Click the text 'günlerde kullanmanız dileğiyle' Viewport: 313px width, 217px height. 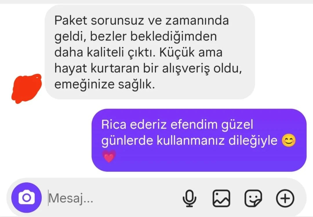click(189, 141)
